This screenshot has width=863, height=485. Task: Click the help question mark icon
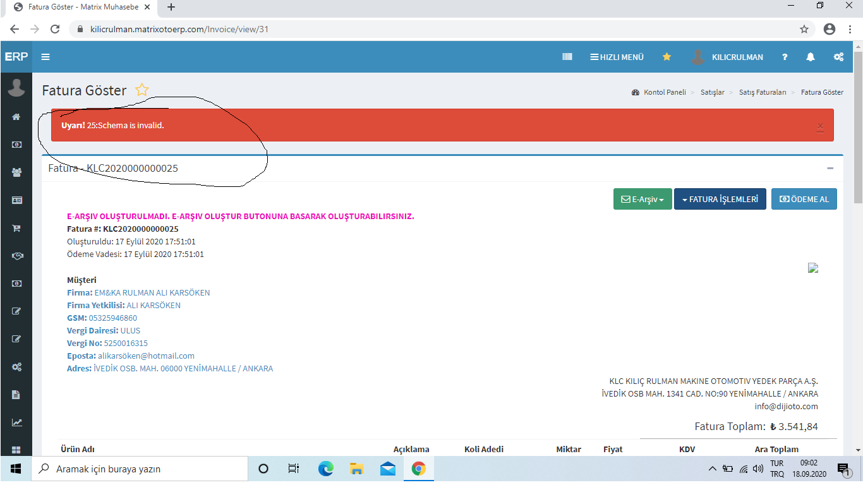tap(785, 57)
